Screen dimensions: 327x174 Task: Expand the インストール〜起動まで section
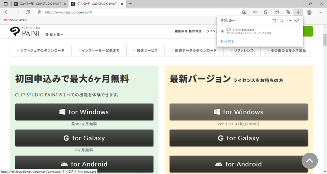click(99, 51)
